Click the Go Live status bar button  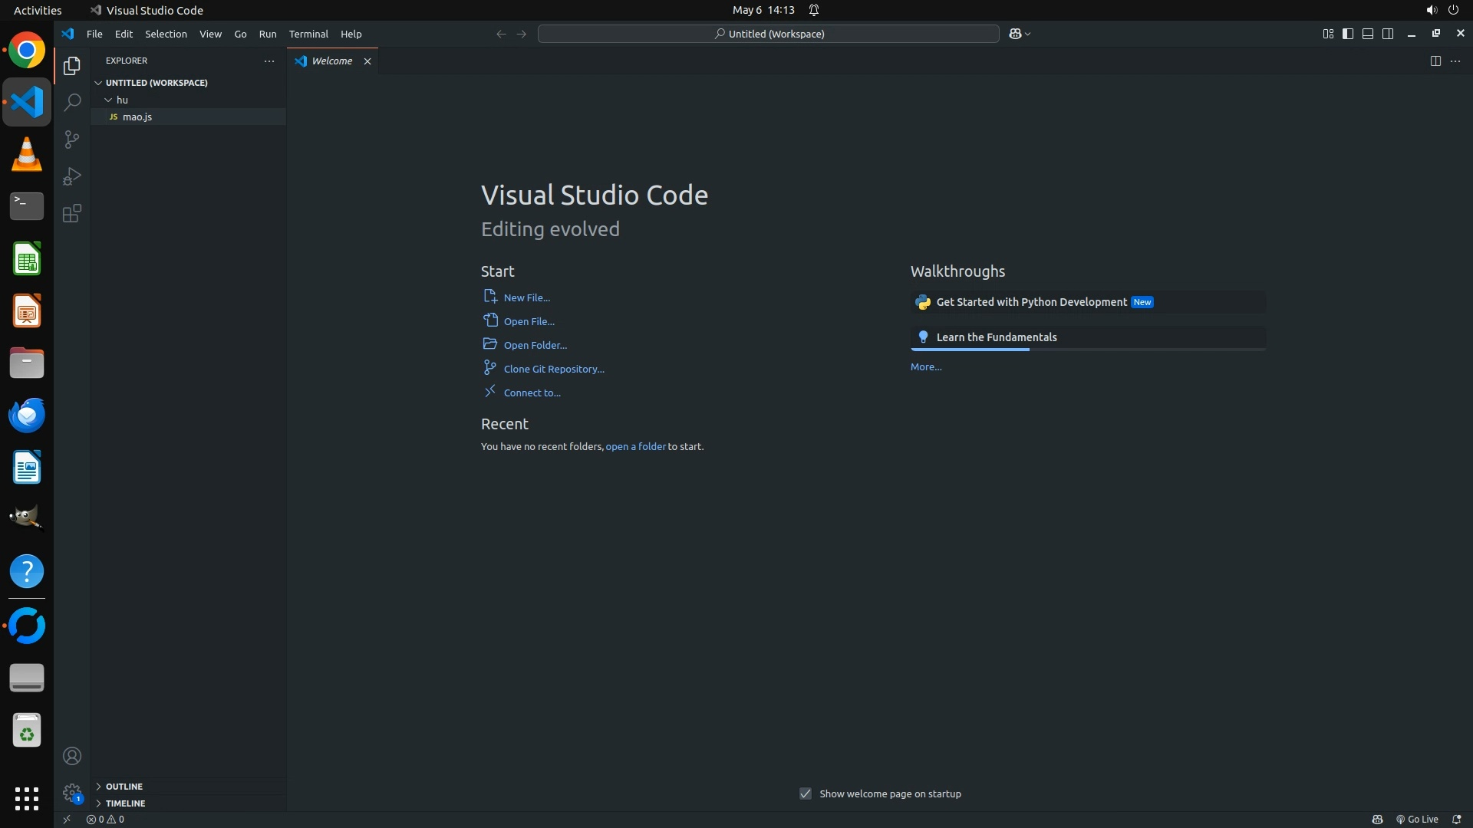[x=1417, y=819]
